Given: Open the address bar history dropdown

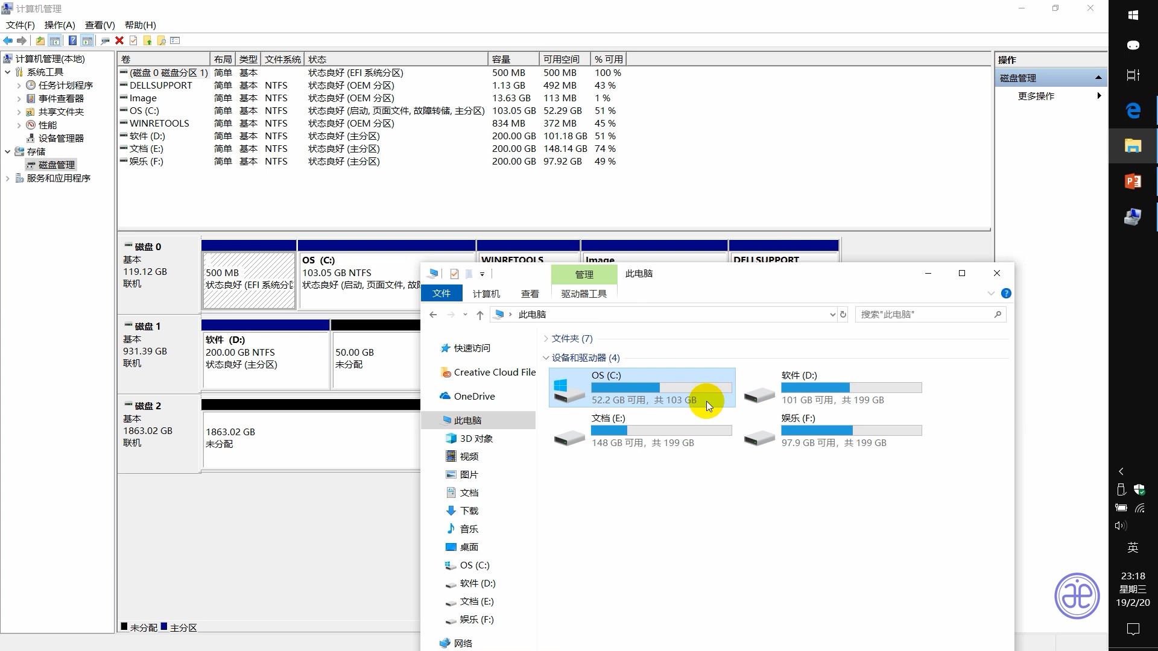Looking at the screenshot, I should (x=832, y=314).
